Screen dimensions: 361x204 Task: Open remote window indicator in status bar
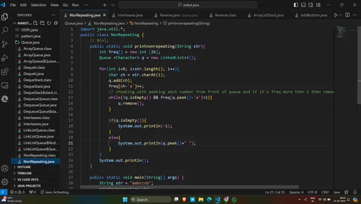(x=3, y=192)
